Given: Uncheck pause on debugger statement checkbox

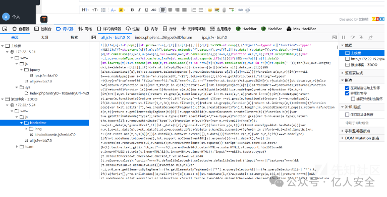Looking at the screenshot, I should point(347,88).
